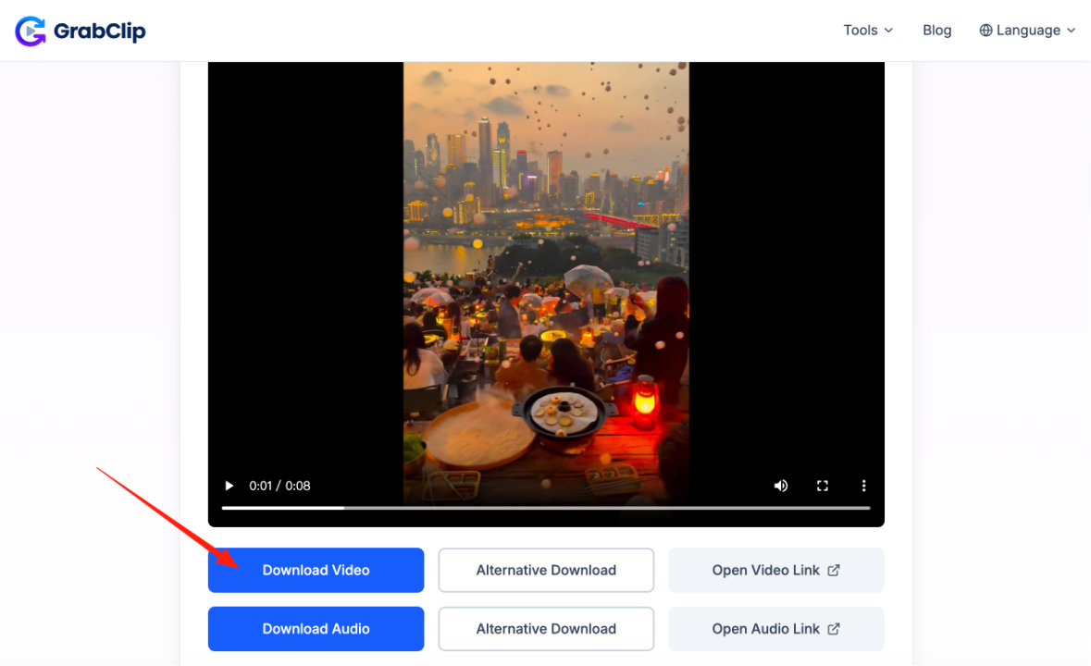The image size is (1091, 666).
Task: Click the globe icon beside Language
Action: pyautogui.click(x=986, y=31)
